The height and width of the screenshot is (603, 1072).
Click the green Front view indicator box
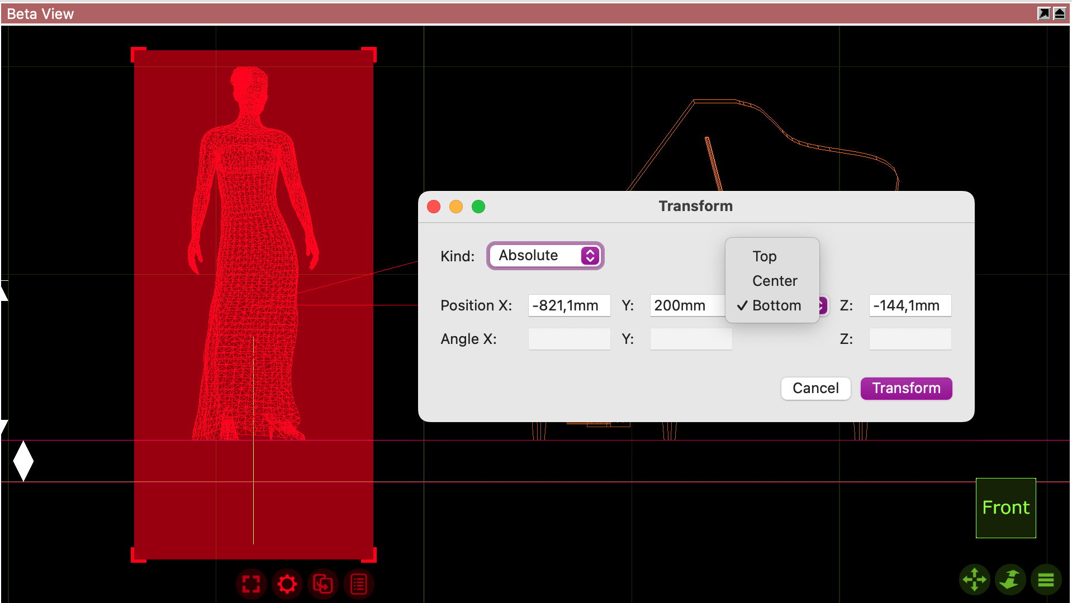(x=1005, y=508)
